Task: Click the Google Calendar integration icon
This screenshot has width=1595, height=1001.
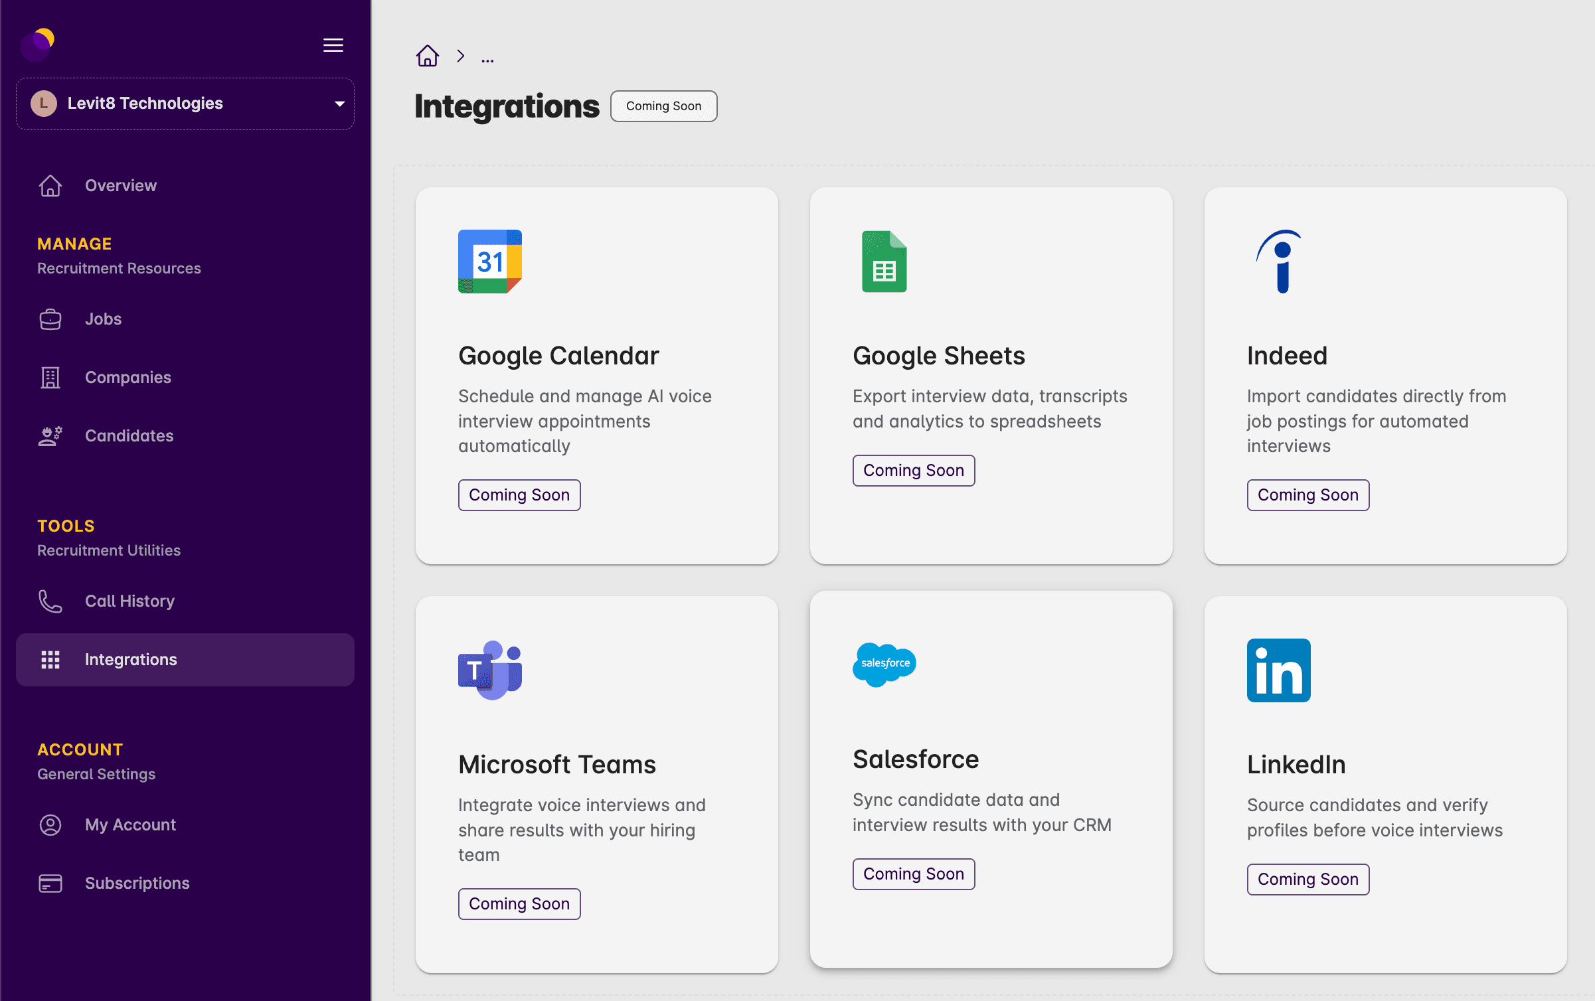Action: tap(489, 262)
